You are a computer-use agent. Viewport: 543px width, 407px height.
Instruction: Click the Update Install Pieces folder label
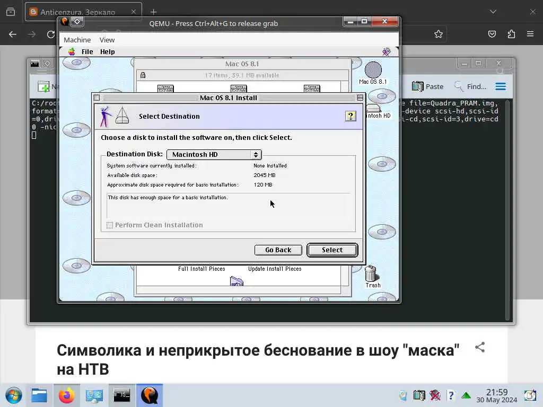(275, 269)
